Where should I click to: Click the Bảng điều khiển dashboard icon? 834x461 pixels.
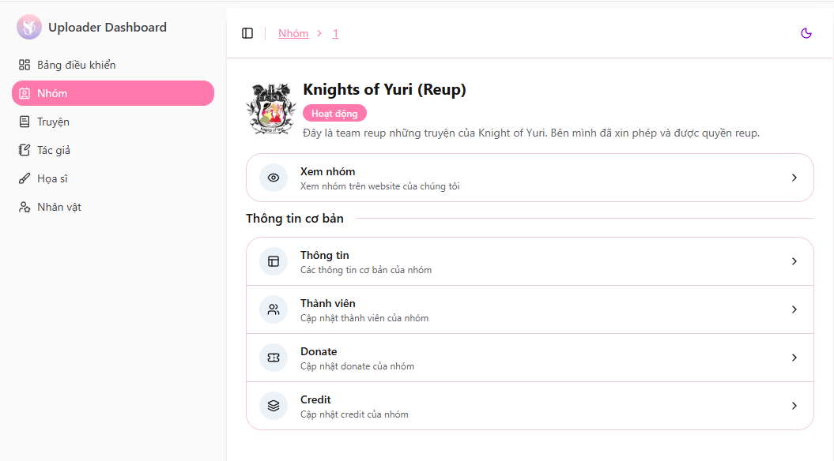(x=25, y=65)
